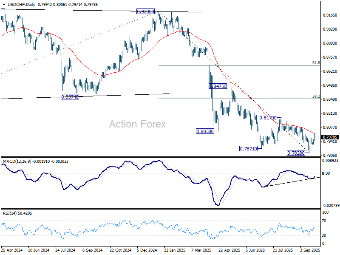Click the 5 Dec 2024 date label
Screen dimensions: 340x255
point(147,250)
